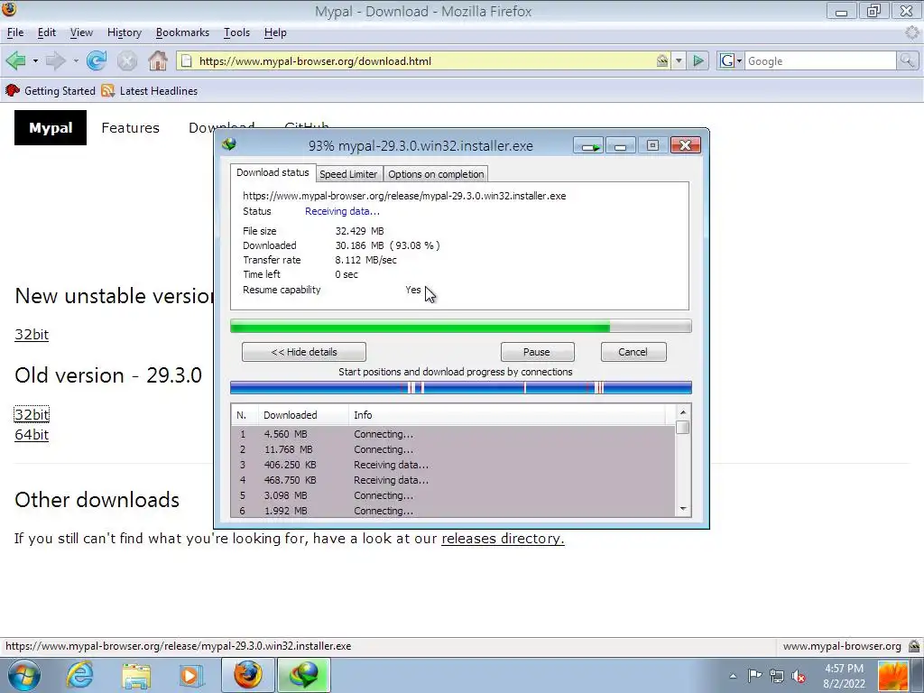Viewport: 924px width, 693px height.
Task: Click the Info column header
Action: 507,415
